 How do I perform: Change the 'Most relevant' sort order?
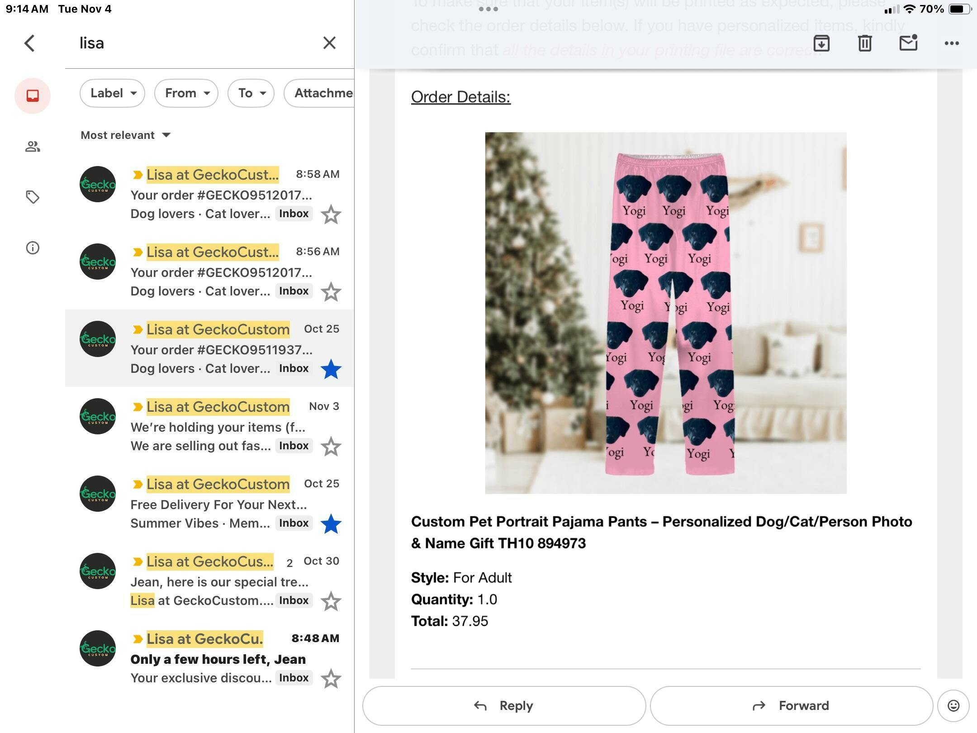(x=125, y=135)
